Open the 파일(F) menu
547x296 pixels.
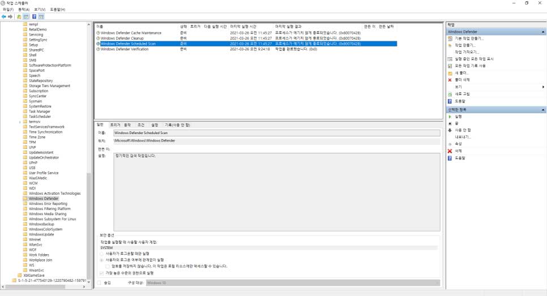(8, 10)
